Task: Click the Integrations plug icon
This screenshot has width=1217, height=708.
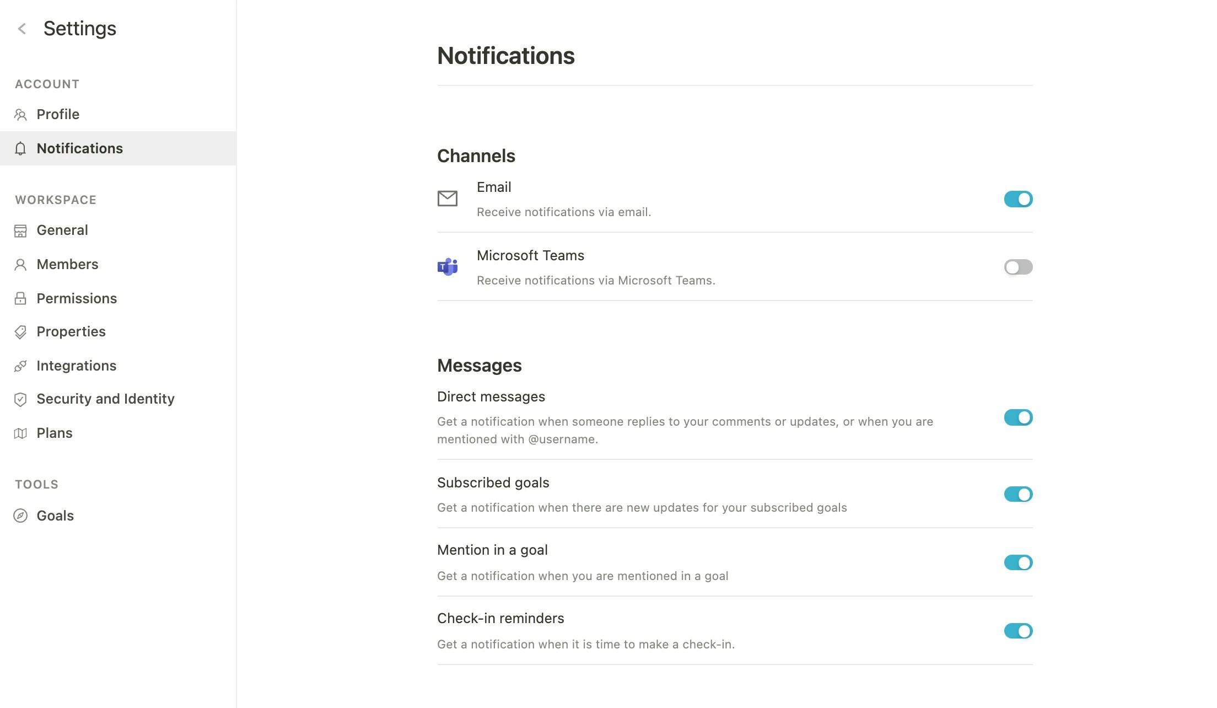Action: [x=20, y=366]
